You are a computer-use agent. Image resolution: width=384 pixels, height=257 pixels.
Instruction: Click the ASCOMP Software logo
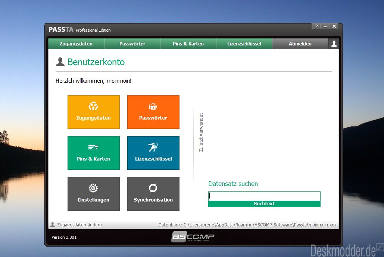193,237
